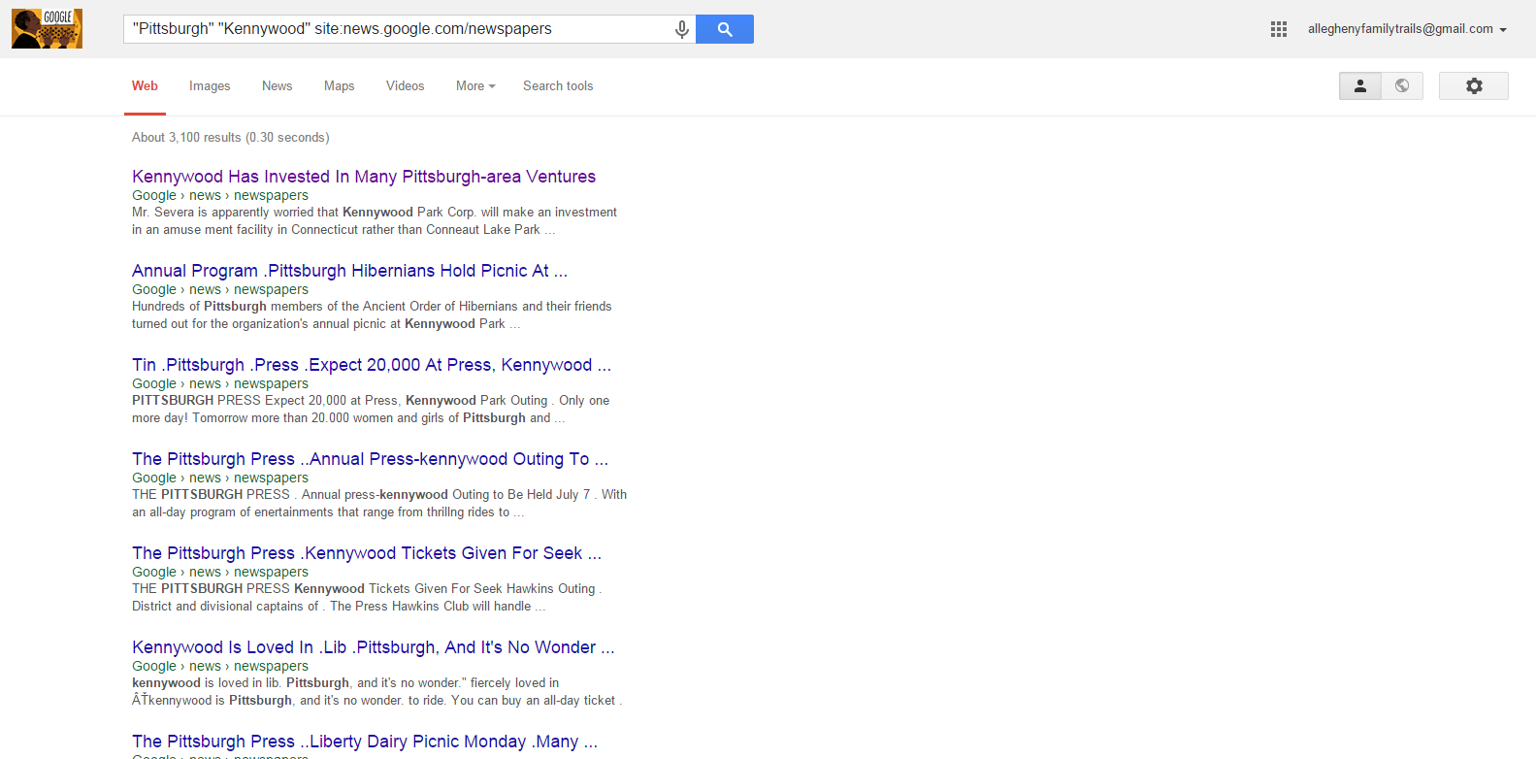Select the Web tab
This screenshot has width=1536, height=759.
145,86
